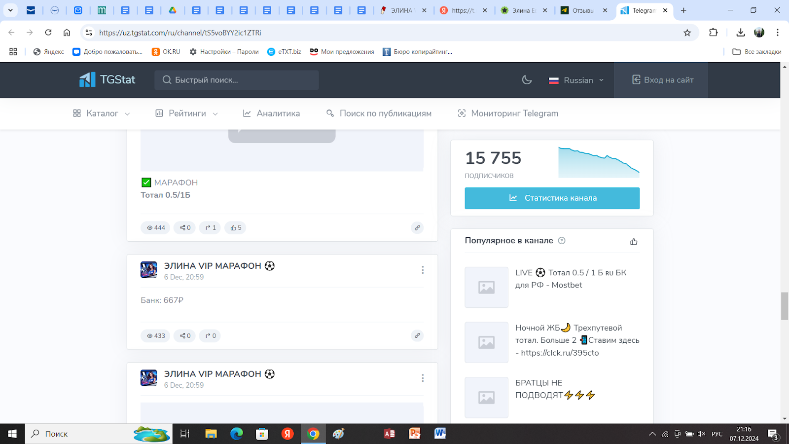Click the Статистика канала button

[552, 198]
